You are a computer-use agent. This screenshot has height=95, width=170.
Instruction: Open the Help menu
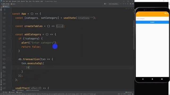(41, 1)
